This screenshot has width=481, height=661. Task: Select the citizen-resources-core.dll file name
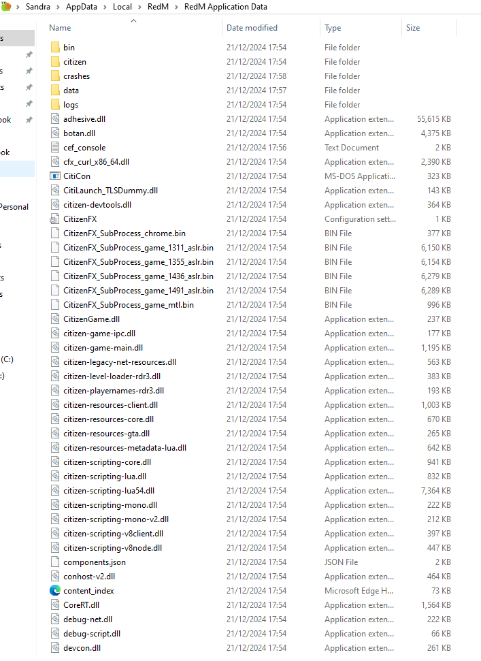(109, 419)
